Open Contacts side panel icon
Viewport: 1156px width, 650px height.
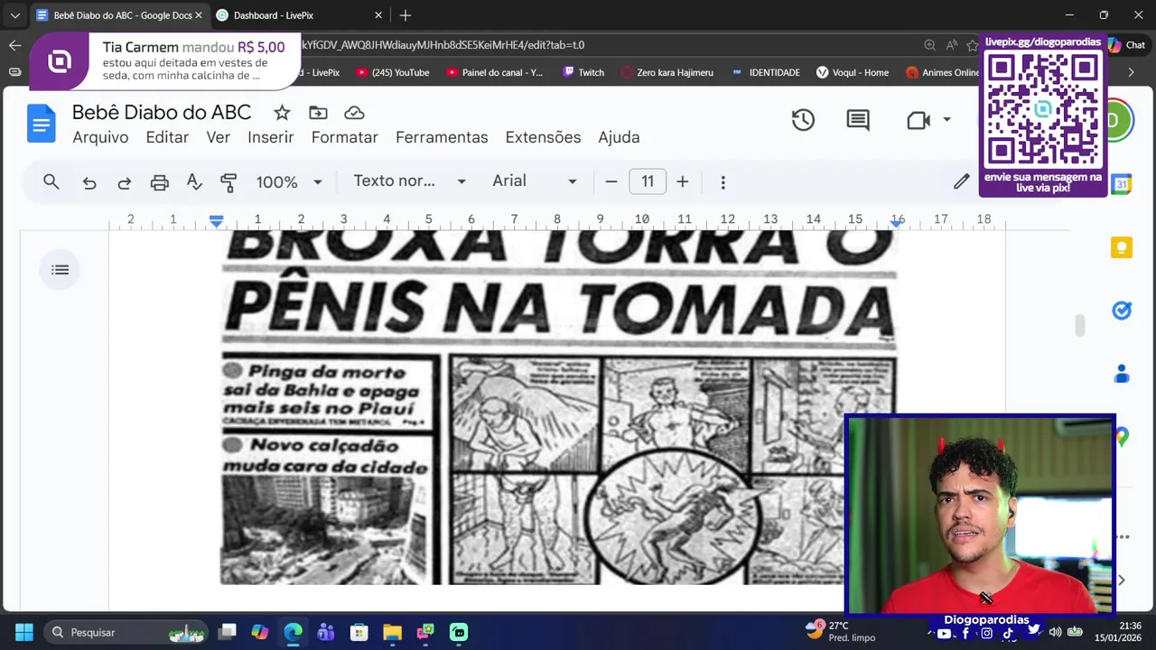[1122, 373]
